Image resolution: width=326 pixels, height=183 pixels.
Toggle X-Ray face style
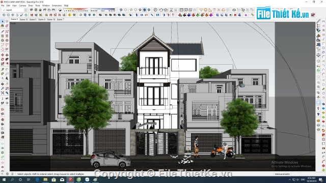click(x=121, y=10)
